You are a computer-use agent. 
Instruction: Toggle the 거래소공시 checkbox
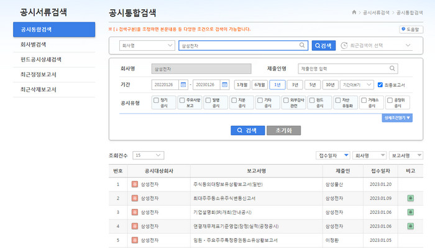tap(364, 100)
